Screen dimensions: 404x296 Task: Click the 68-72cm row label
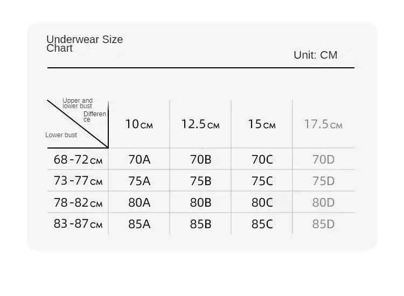tap(78, 160)
